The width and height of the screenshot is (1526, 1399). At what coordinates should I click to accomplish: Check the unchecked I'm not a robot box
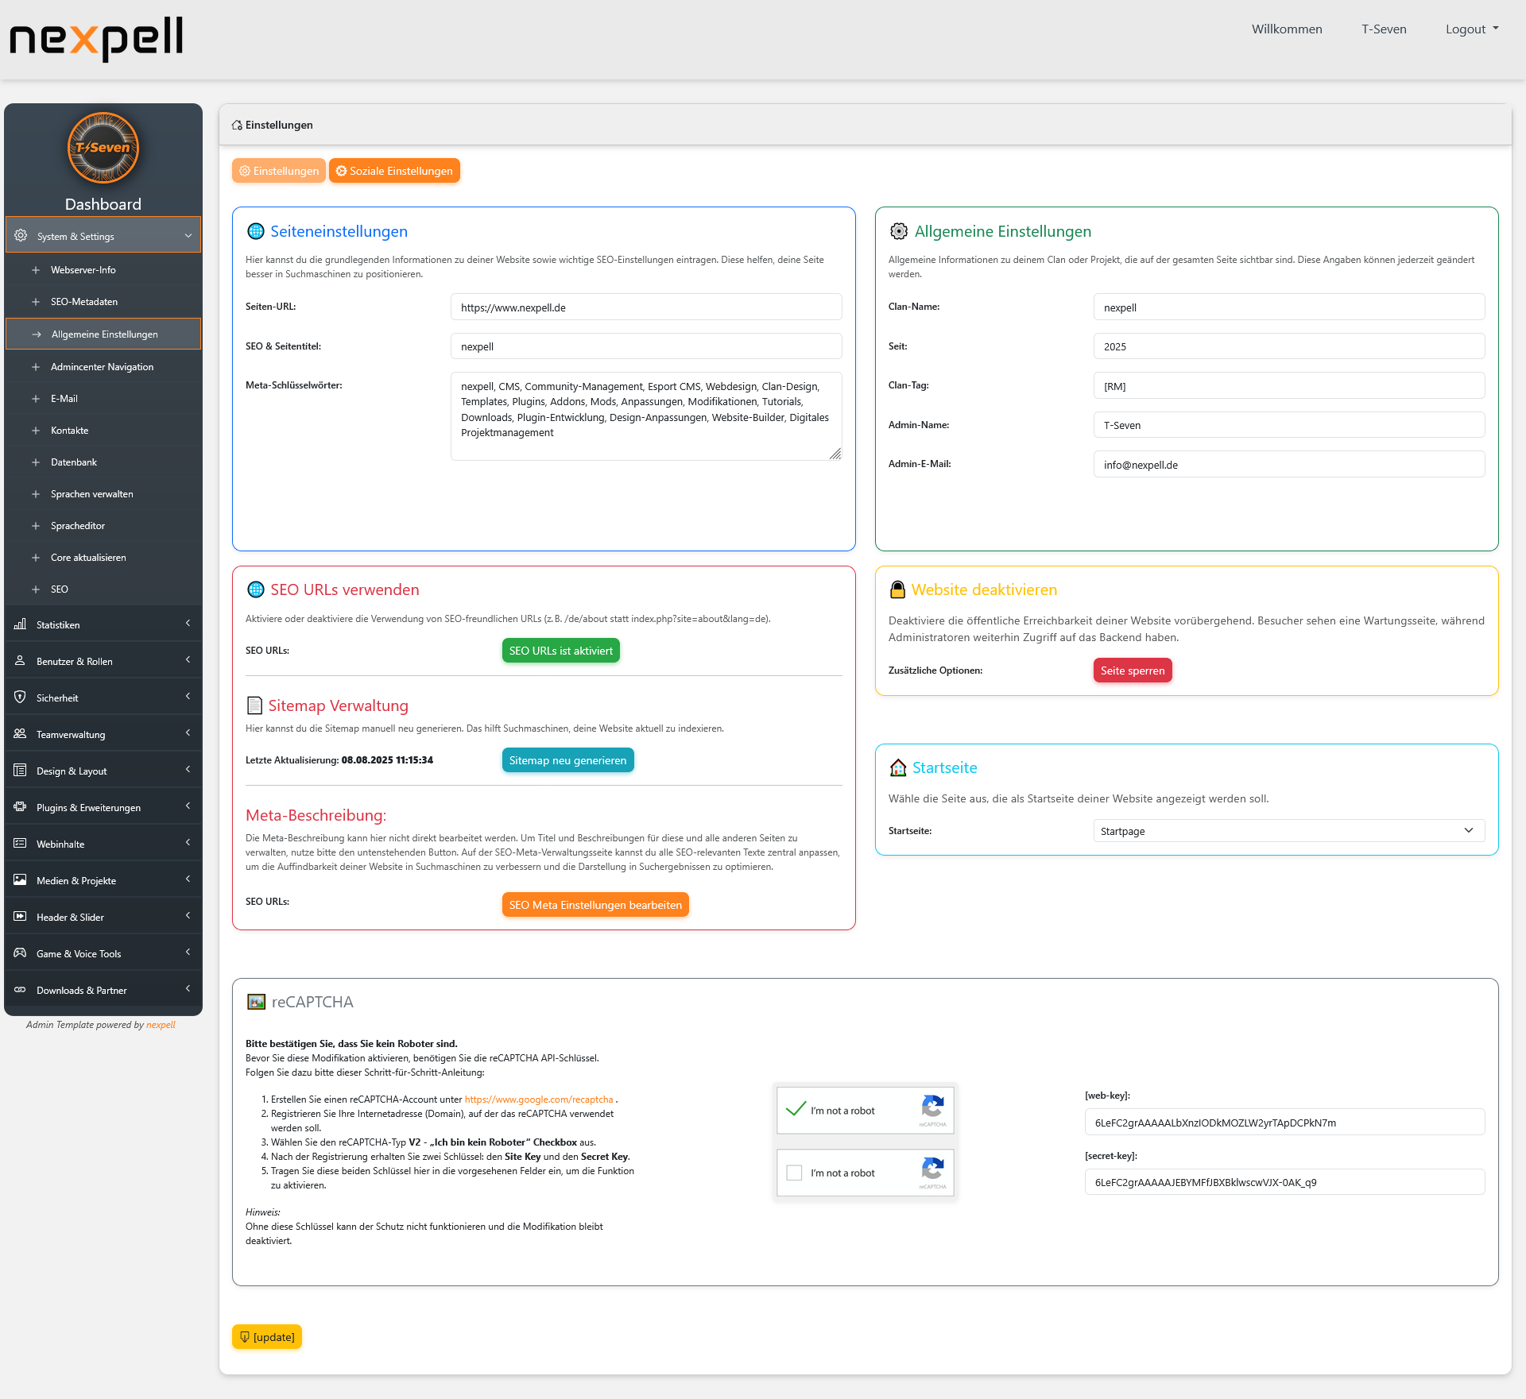[794, 1173]
